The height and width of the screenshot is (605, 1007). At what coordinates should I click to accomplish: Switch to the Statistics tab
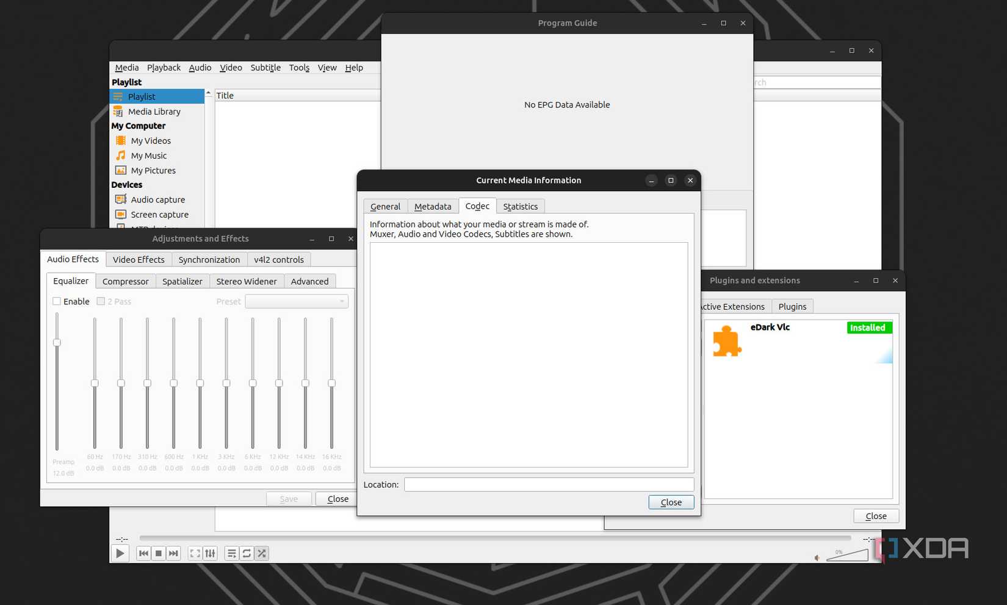pyautogui.click(x=520, y=207)
